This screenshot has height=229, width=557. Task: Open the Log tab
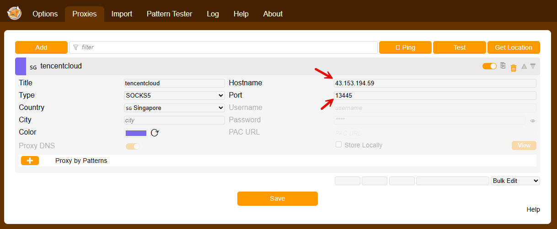213,14
